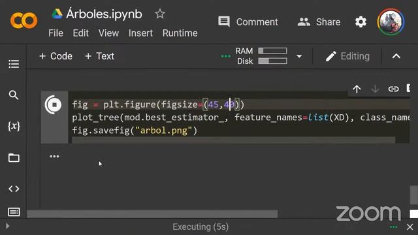Stop the running cell execution
This screenshot has width=418, height=235.
[54, 104]
